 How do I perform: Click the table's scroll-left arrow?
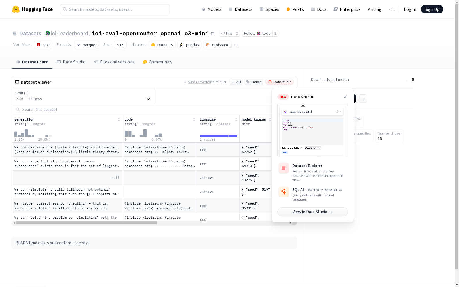pyautogui.click(x=14, y=223)
